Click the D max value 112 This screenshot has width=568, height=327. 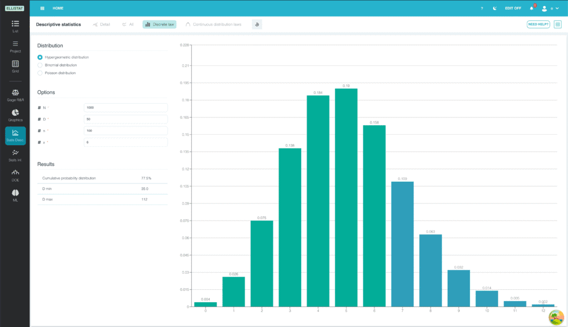pyautogui.click(x=144, y=199)
